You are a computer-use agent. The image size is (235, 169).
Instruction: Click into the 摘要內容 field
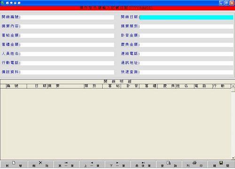(67, 26)
